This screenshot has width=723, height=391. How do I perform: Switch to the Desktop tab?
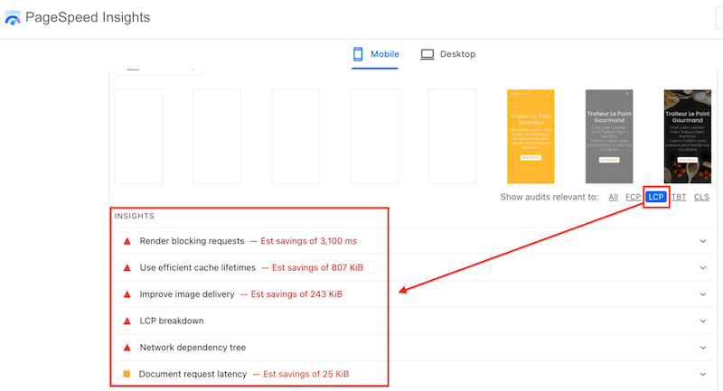[447, 54]
